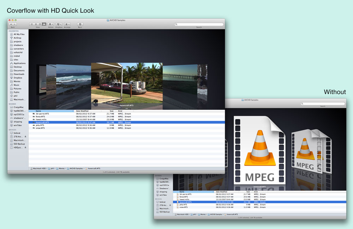
Task: Open AirDrop from the Favorites sidebar
Action: click(17, 38)
